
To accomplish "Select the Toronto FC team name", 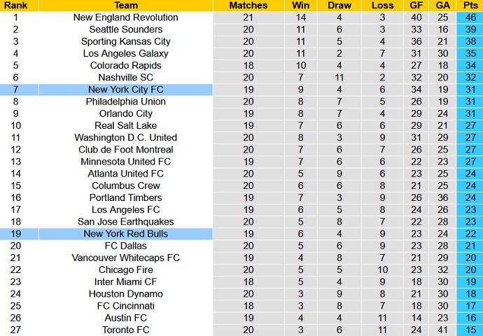I will pyautogui.click(x=125, y=330).
